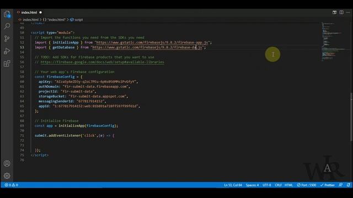Screen dimensions: 353x198
Task: Change indentation via Spaces: 4
Action: click(x=253, y=185)
